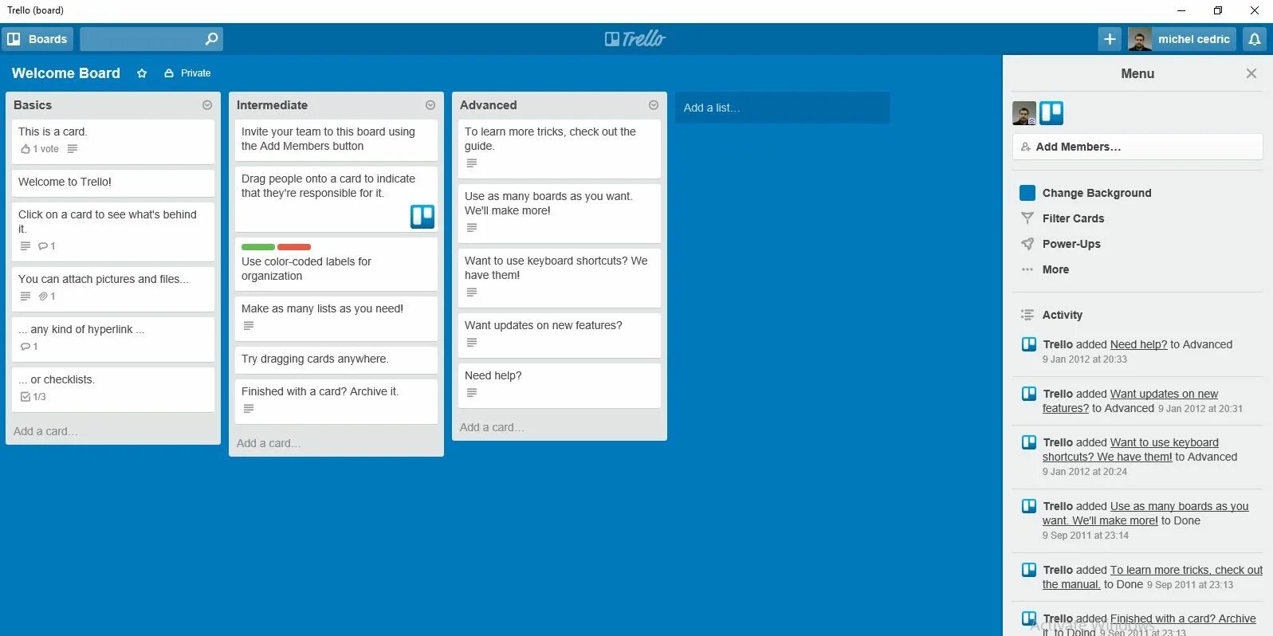The width and height of the screenshot is (1273, 636).
Task: Click Activity list icon in Menu
Action: [x=1027, y=315]
